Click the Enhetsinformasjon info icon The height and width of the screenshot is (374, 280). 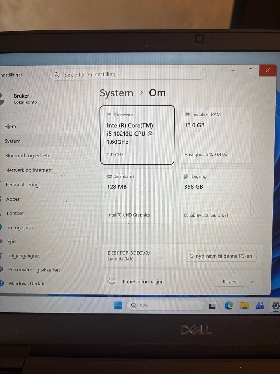[x=112, y=281]
